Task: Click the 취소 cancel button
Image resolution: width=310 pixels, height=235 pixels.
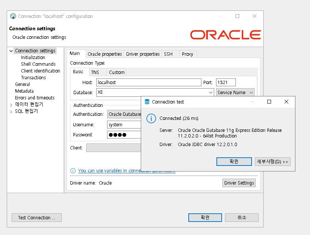Action: click(242, 218)
